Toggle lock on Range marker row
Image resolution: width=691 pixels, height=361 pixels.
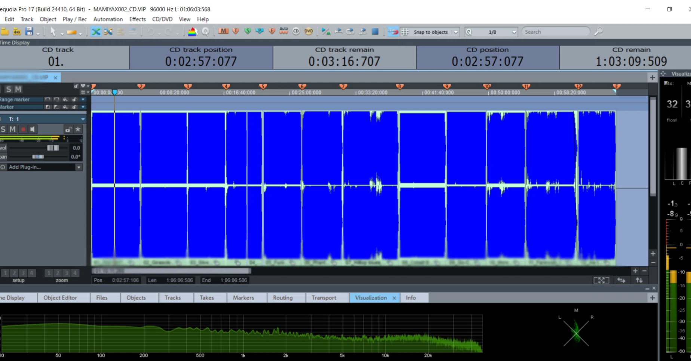[74, 100]
